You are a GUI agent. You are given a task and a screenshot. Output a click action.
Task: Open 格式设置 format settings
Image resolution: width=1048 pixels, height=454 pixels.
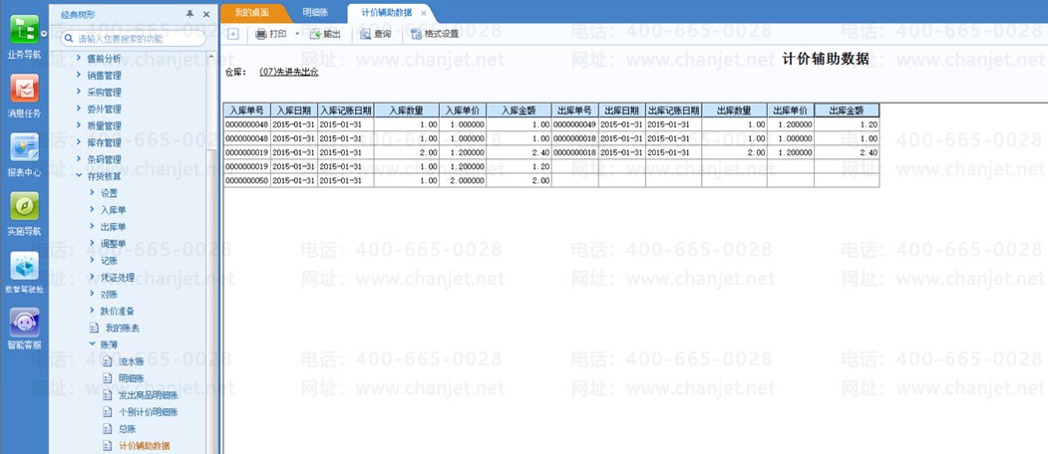click(x=435, y=34)
